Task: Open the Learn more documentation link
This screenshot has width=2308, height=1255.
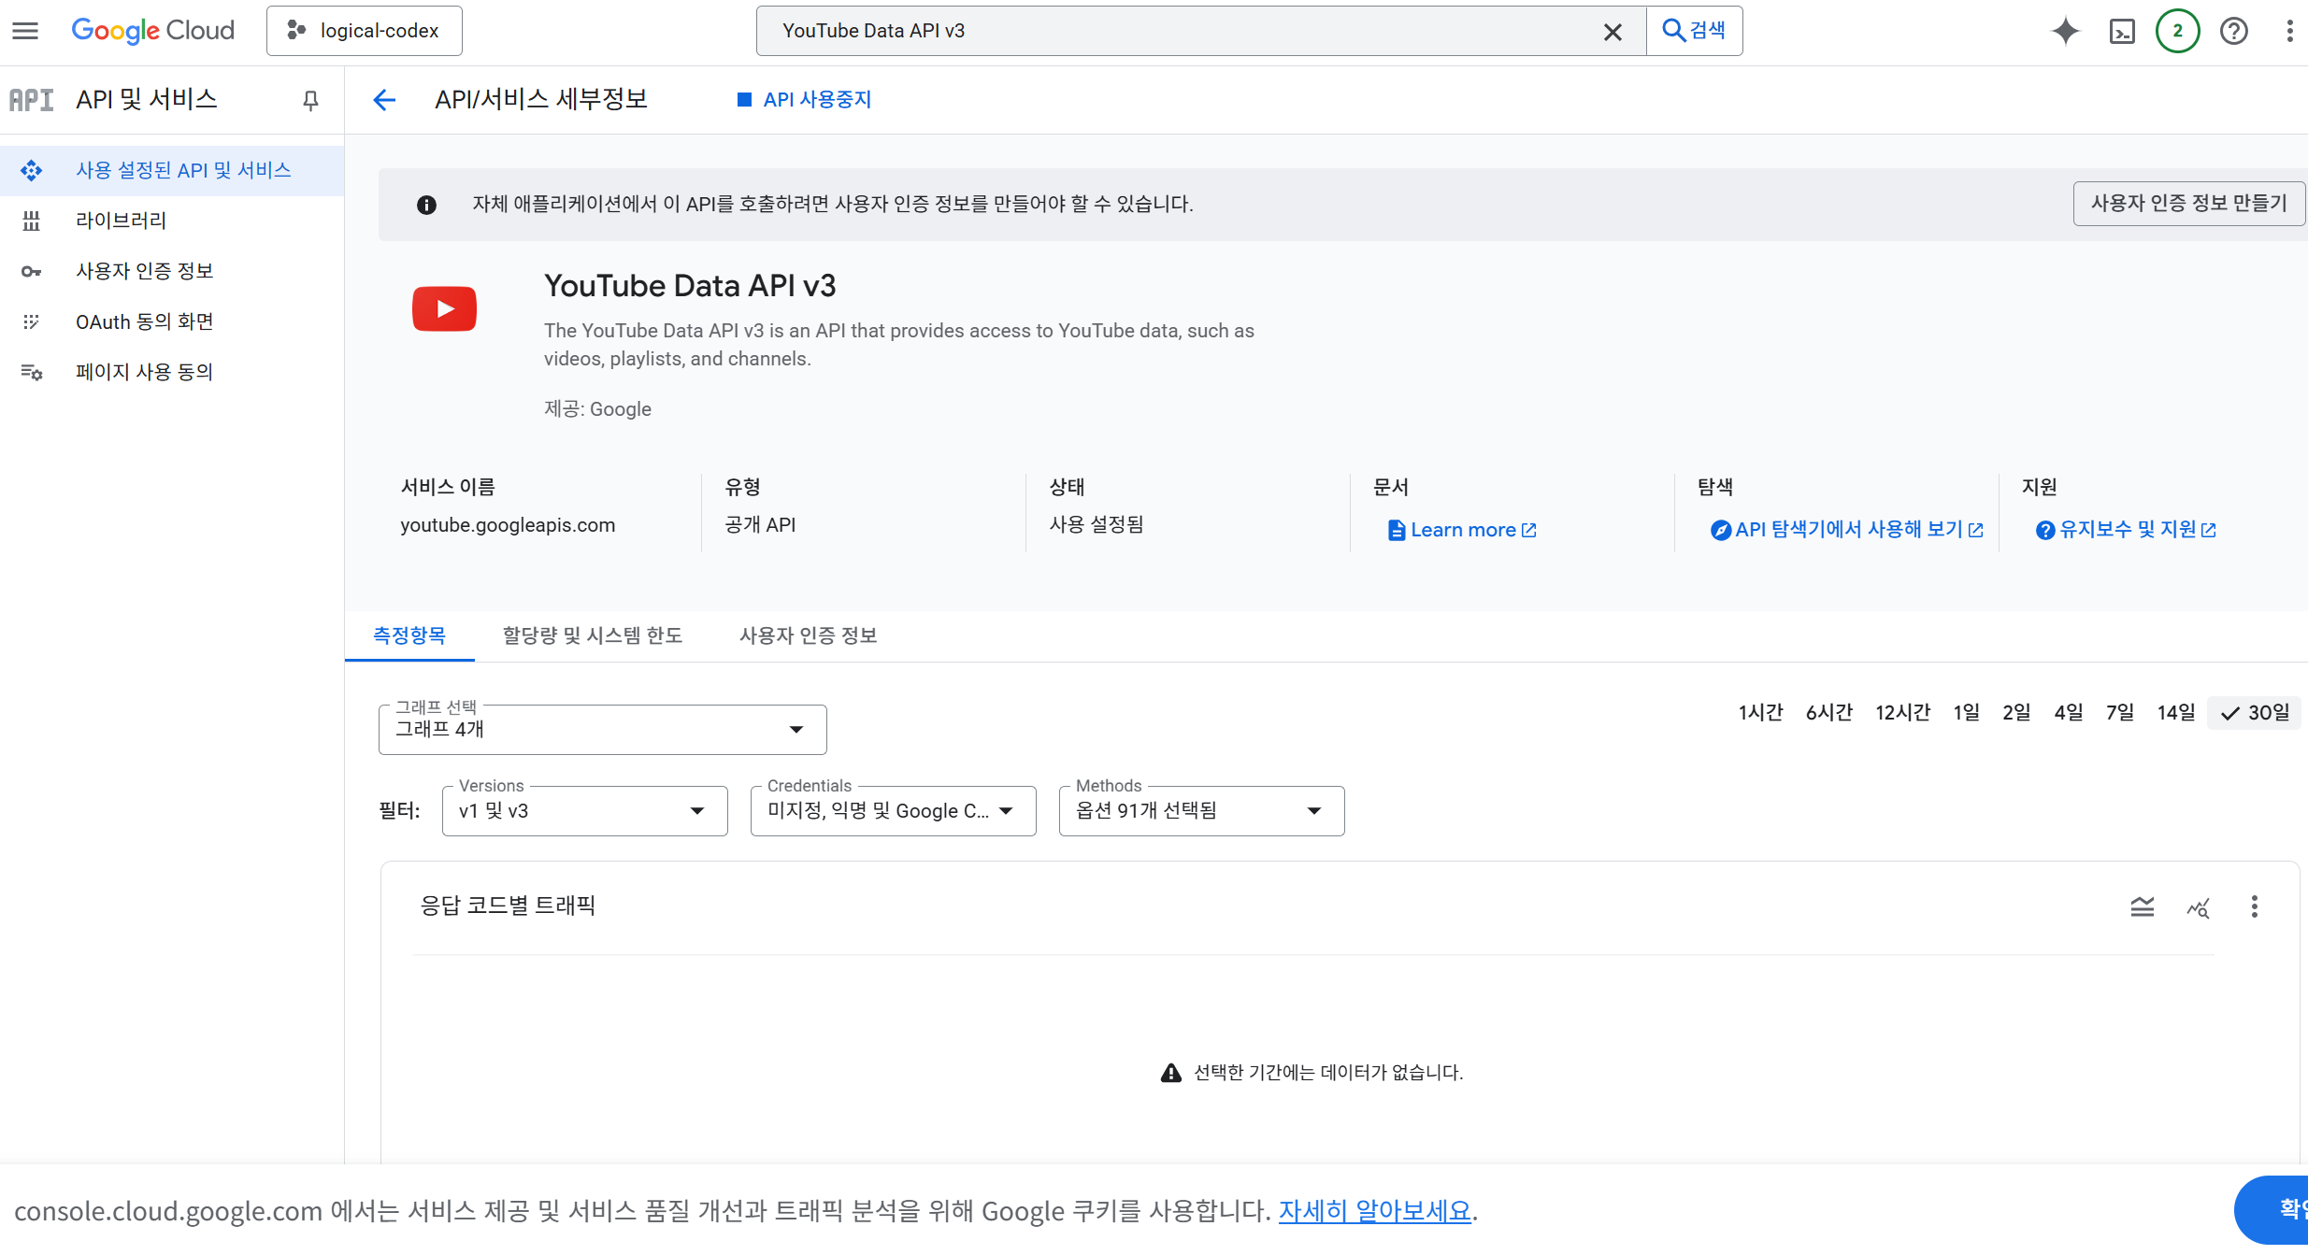Action: coord(1462,530)
